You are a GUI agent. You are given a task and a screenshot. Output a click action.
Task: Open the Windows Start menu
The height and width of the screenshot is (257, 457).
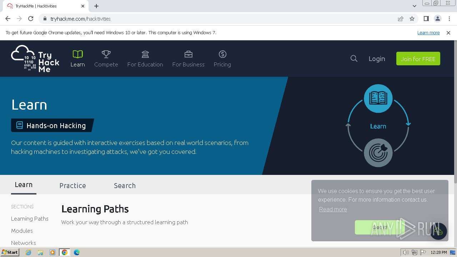10,252
